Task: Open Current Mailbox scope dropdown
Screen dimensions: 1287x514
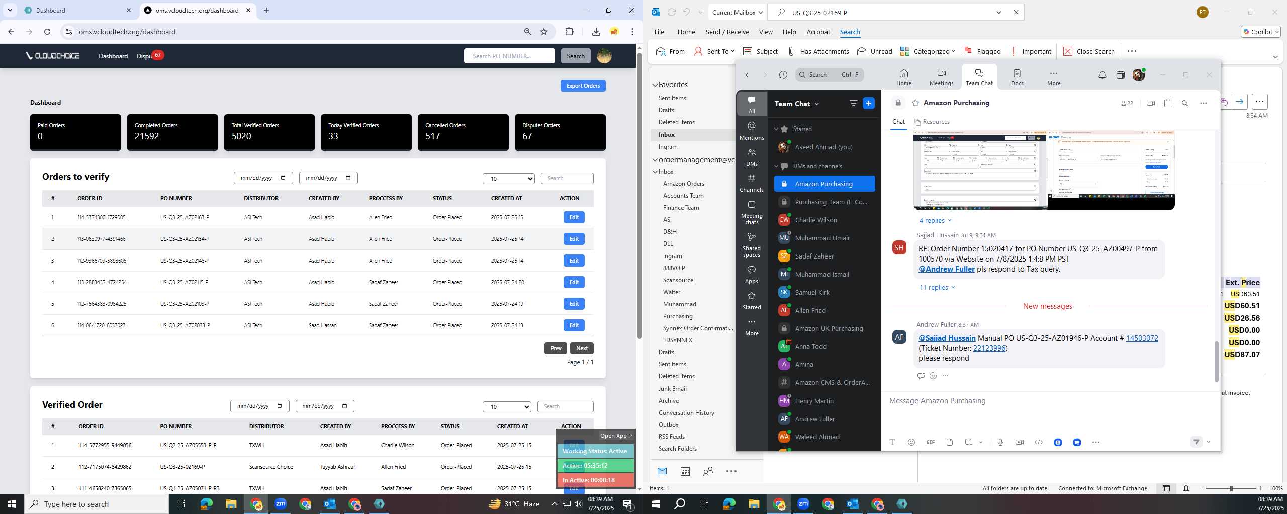Action: tap(738, 13)
